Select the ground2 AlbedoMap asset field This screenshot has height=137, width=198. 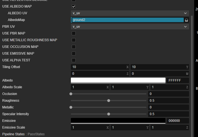(127, 20)
